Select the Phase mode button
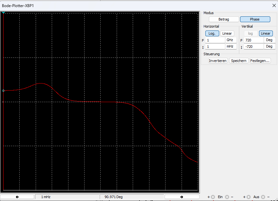The width and height of the screenshot is (278, 201). (255, 19)
